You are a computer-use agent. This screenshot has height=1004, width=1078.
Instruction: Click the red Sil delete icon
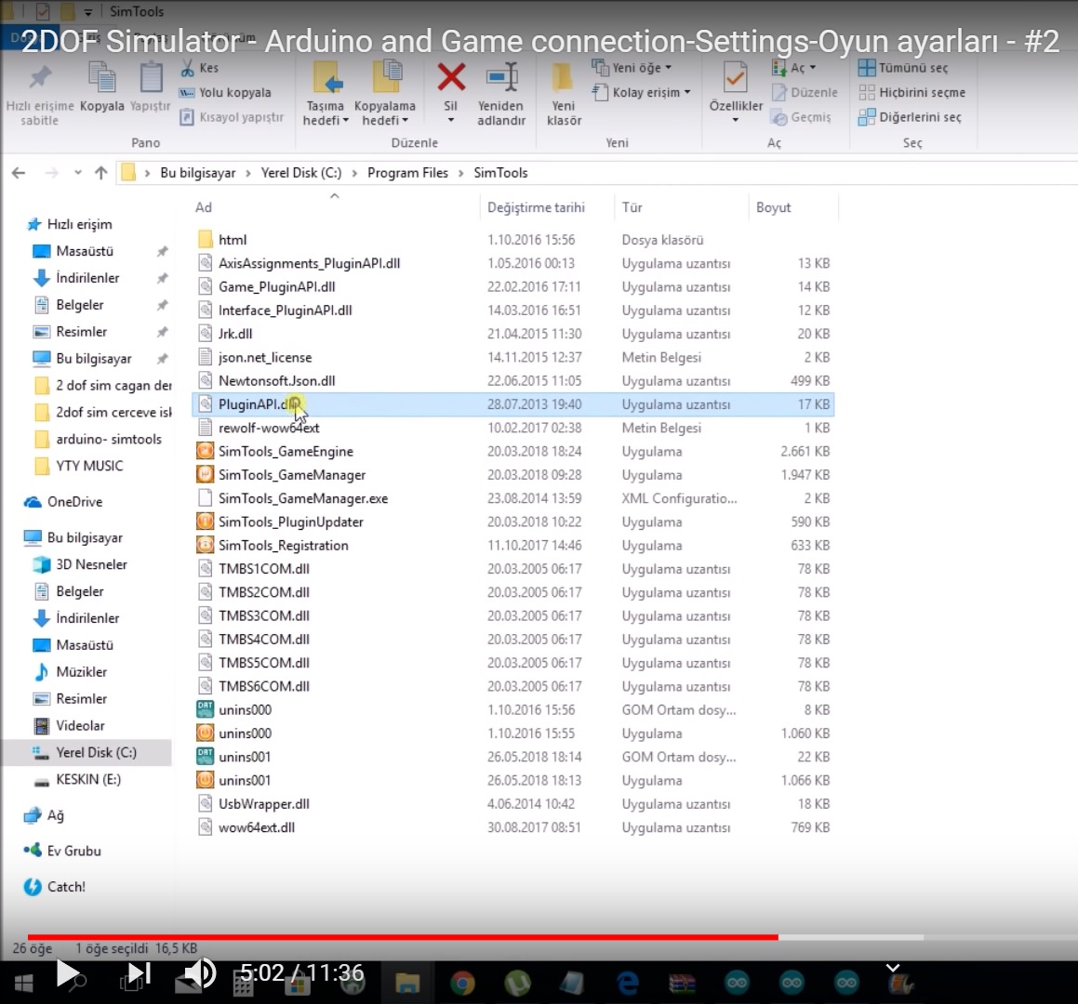[451, 78]
